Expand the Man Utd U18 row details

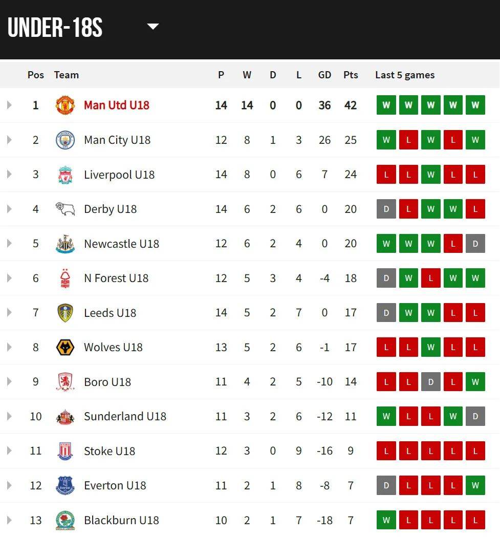coord(9,105)
